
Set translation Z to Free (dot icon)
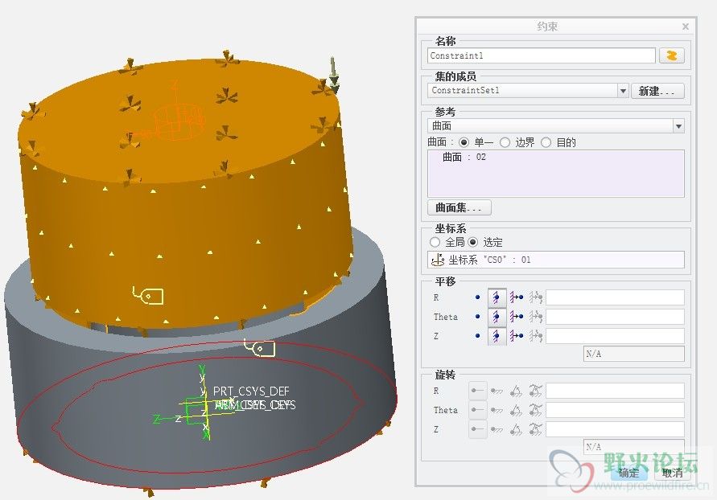478,336
